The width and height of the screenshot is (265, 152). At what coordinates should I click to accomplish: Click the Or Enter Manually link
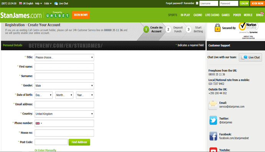(45, 150)
